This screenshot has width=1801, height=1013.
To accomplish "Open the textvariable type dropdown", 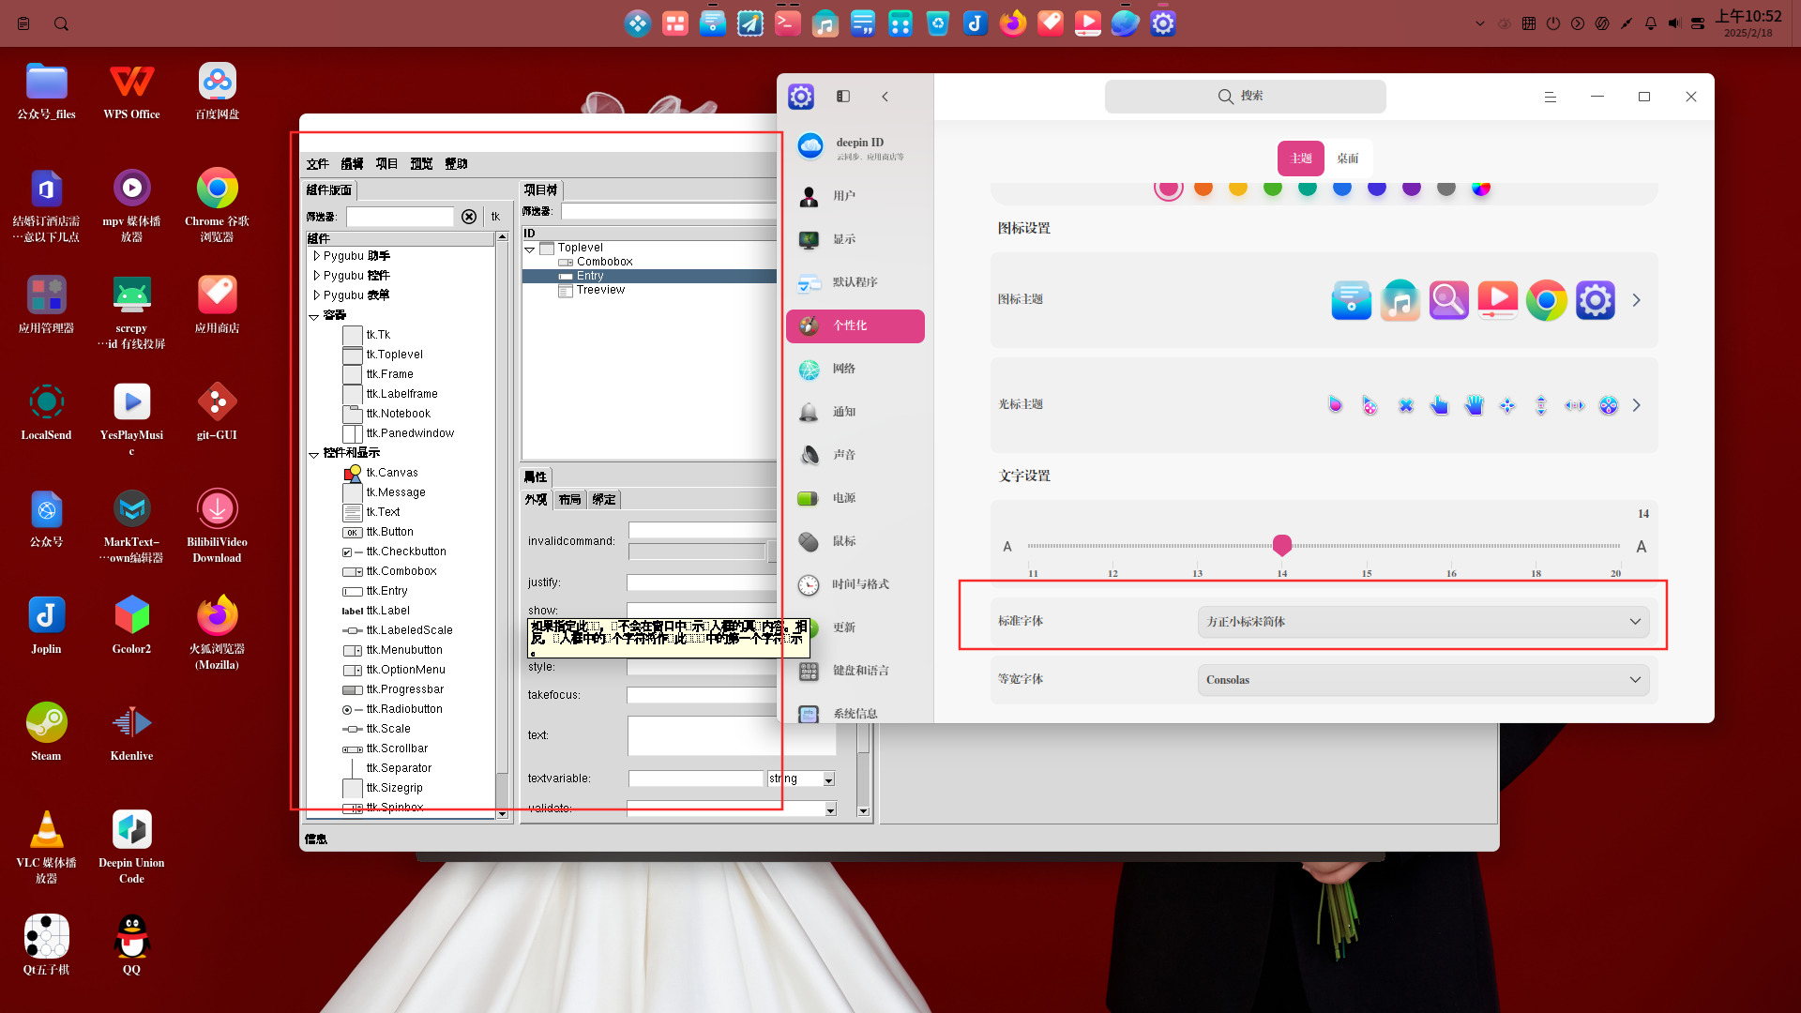I will 829,779.
